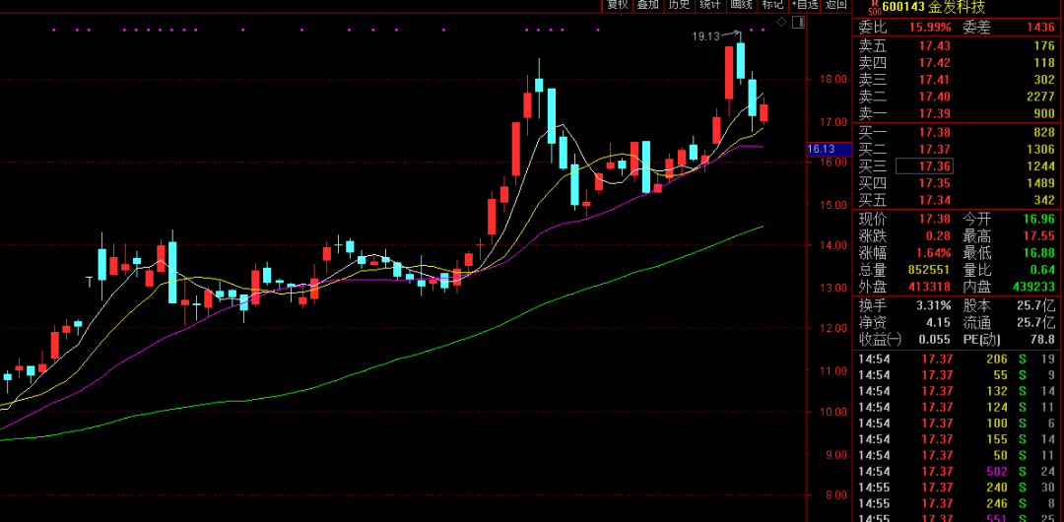1064x522 pixels.
Task: Open the 统计 statistics tool
Action: [x=709, y=5]
